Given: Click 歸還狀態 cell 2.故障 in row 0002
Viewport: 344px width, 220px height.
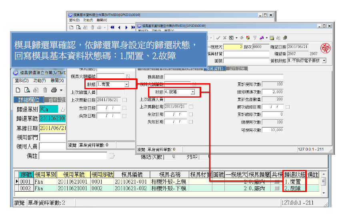Looking at the screenshot, I should pos(295,188).
